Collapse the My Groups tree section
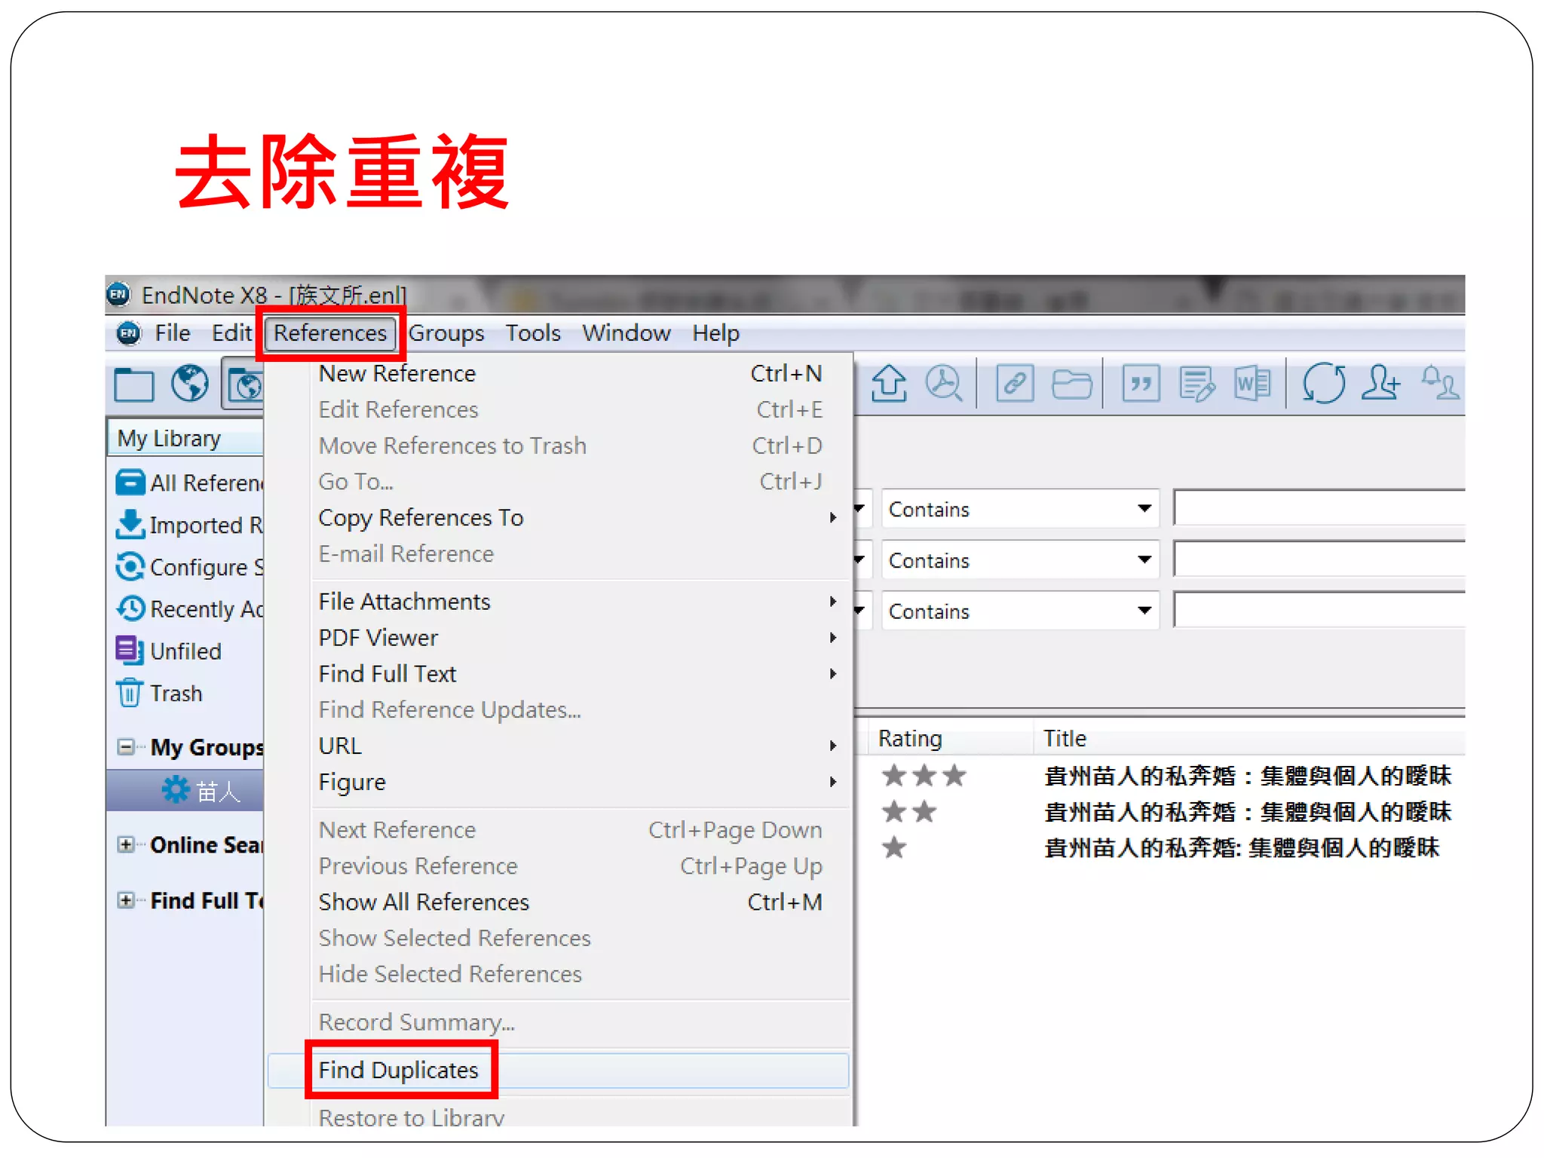Image resolution: width=1544 pixels, height=1158 pixels. (126, 747)
